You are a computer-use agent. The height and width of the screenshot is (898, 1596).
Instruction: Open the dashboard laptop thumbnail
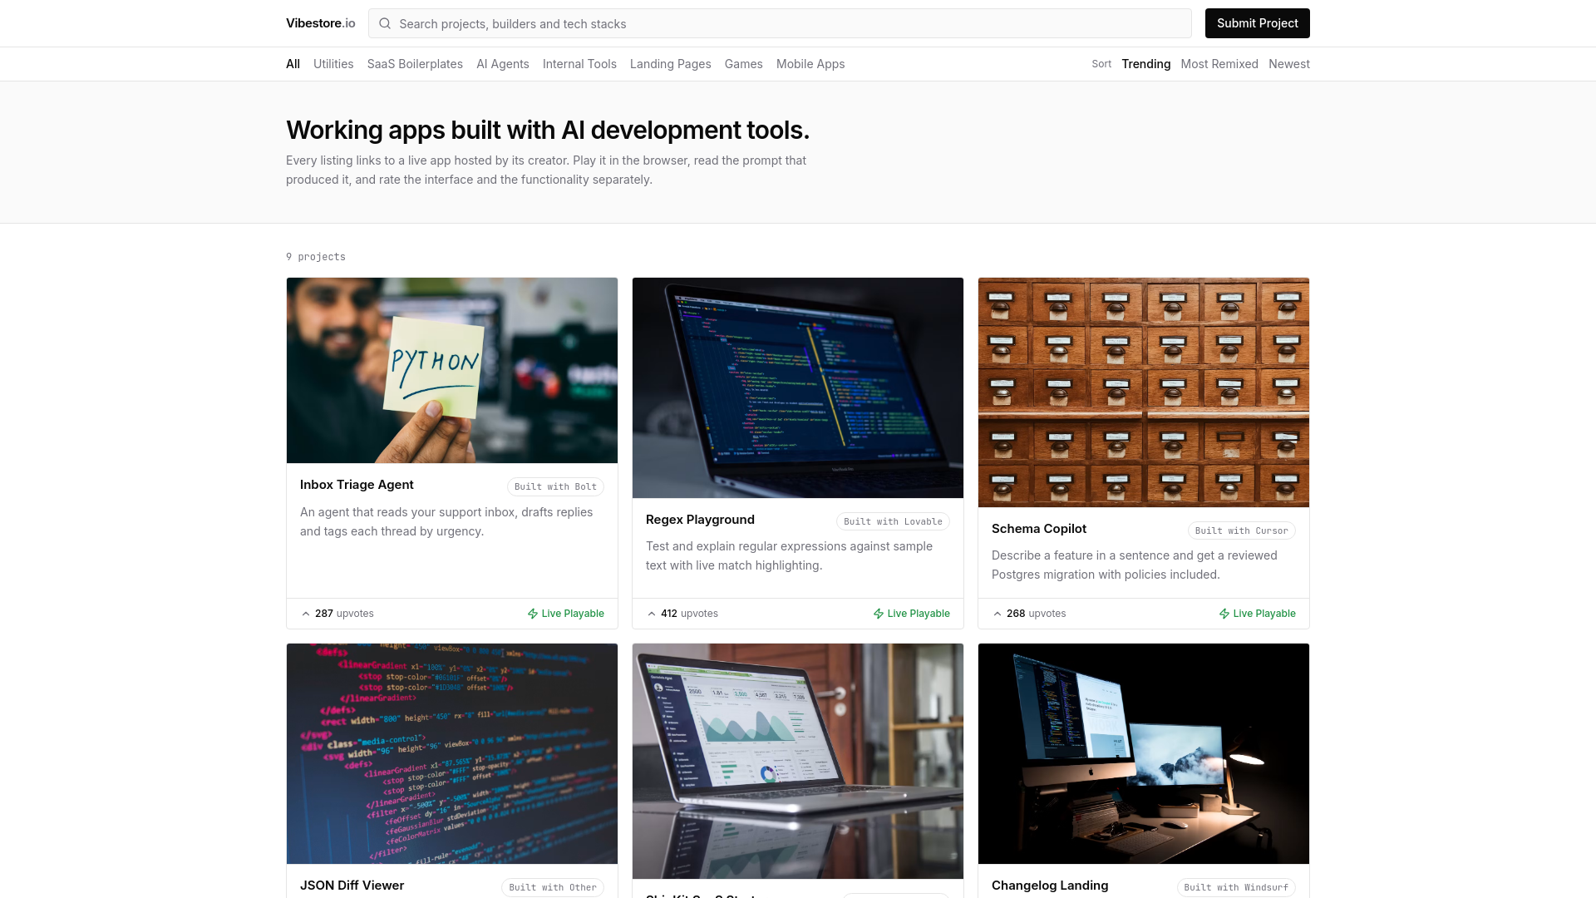(798, 761)
